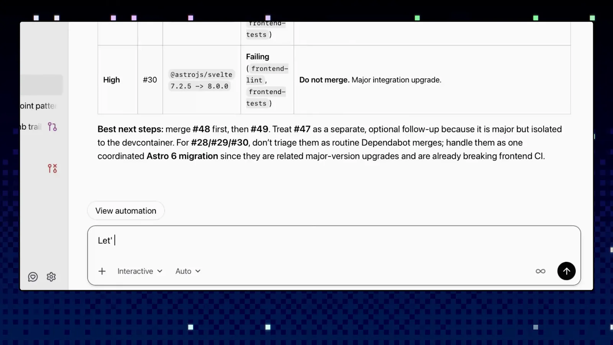Viewport: 613px width, 345px height.
Task: Click the Best next steps heading text
Action: click(x=130, y=129)
